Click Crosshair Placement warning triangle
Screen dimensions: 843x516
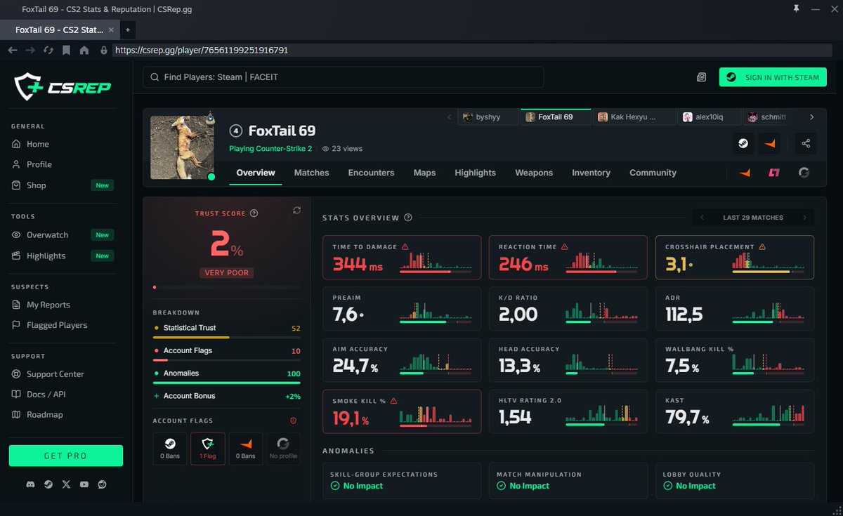[x=762, y=247]
